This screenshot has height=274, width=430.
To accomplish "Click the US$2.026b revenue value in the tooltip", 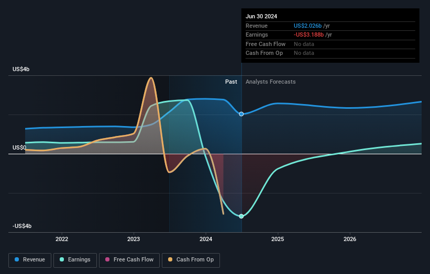I will [x=307, y=26].
